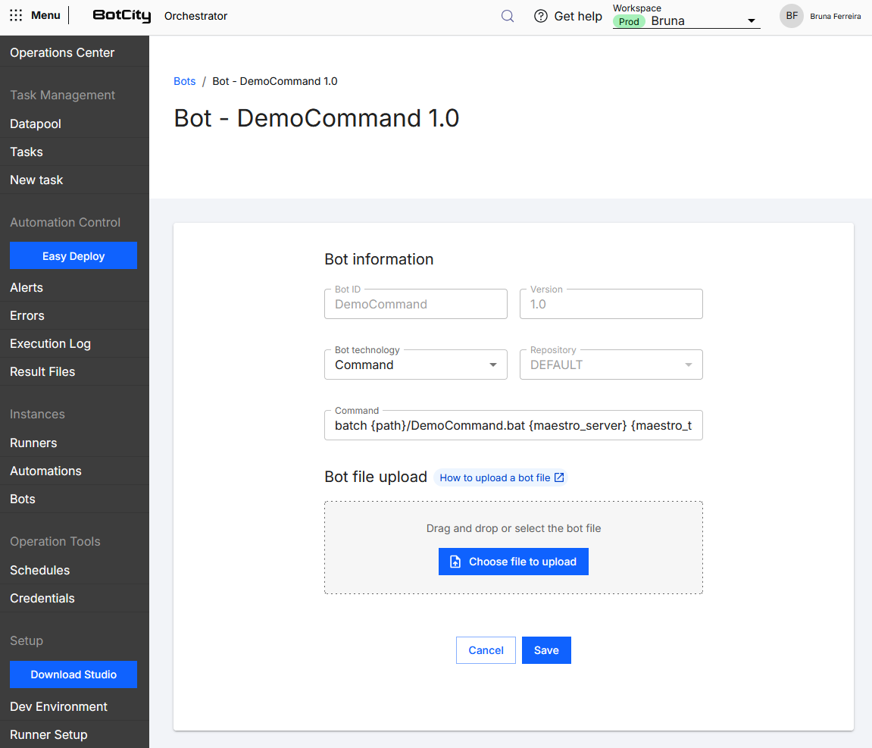Click the BotCity logo
Viewport: 872px width, 748px height.
click(x=122, y=16)
